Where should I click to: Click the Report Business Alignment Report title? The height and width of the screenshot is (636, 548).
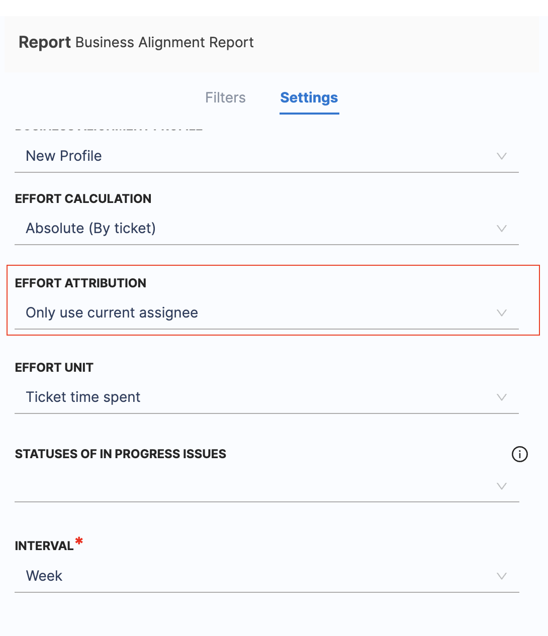pyautogui.click(x=136, y=42)
